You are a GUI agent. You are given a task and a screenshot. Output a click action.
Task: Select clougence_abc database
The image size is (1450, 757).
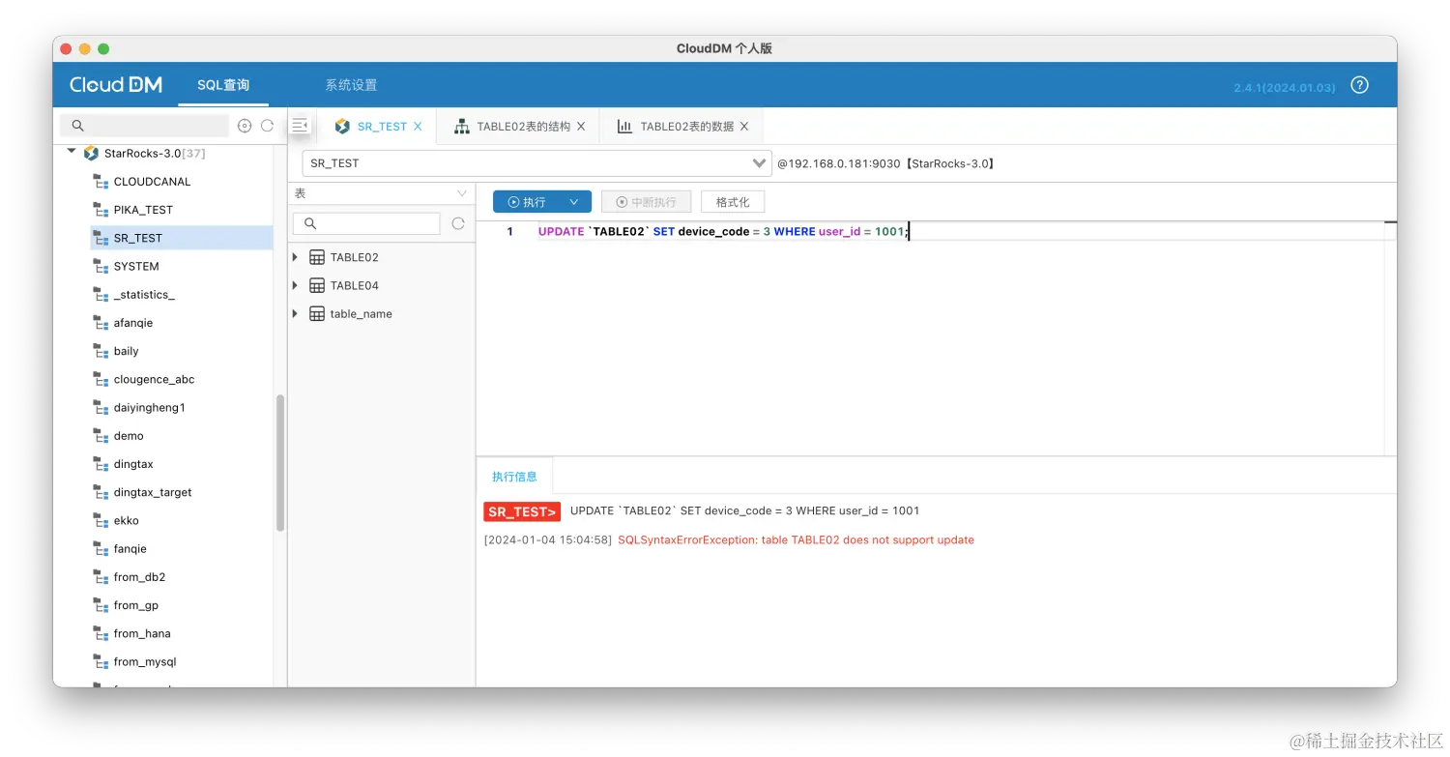click(155, 379)
